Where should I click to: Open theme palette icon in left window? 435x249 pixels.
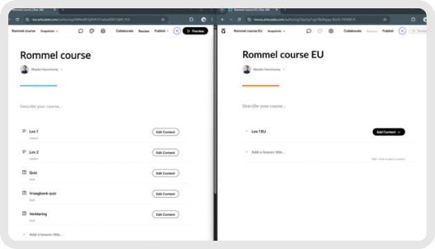(x=92, y=31)
